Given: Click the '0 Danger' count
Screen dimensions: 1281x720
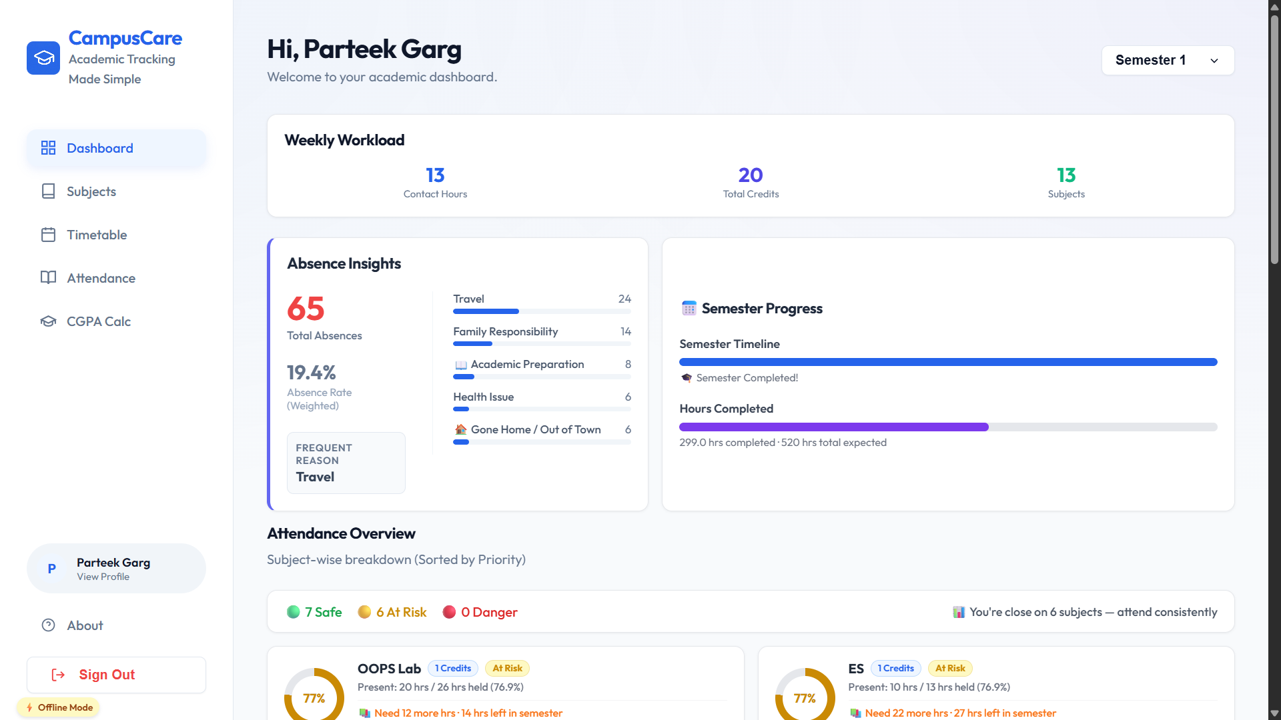Looking at the screenshot, I should point(489,612).
